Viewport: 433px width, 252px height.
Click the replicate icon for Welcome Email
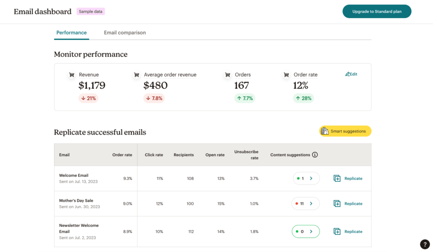[337, 178]
